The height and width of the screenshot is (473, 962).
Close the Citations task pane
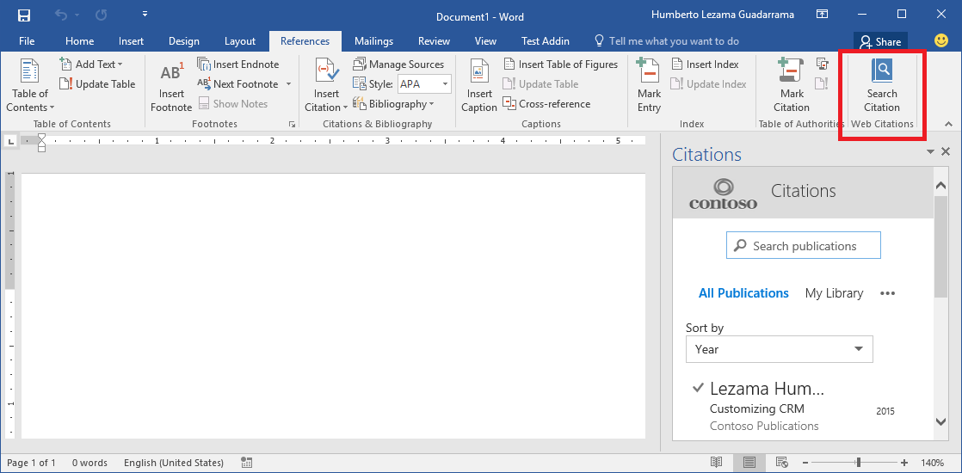946,151
